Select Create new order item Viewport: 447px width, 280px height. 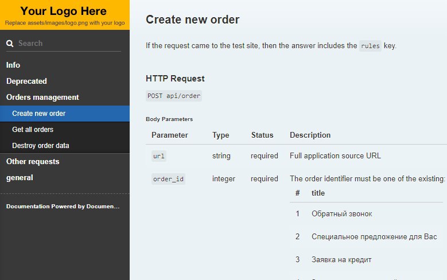(65, 114)
